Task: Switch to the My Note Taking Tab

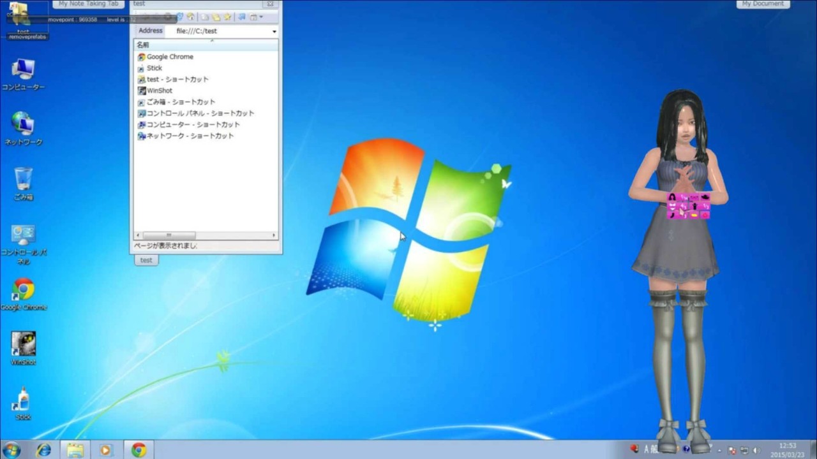Action: point(88,4)
